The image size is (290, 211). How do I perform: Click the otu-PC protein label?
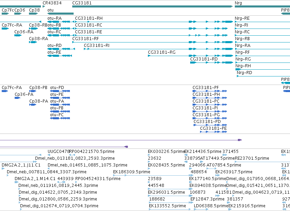coord(57,115)
